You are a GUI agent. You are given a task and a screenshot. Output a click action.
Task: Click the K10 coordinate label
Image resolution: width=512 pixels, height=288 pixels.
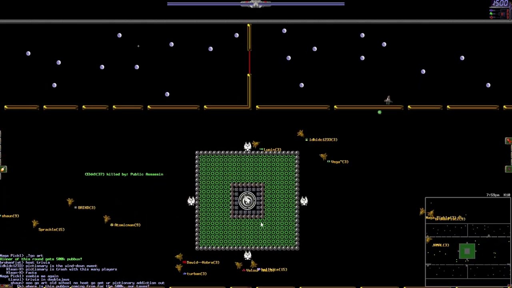(506, 195)
